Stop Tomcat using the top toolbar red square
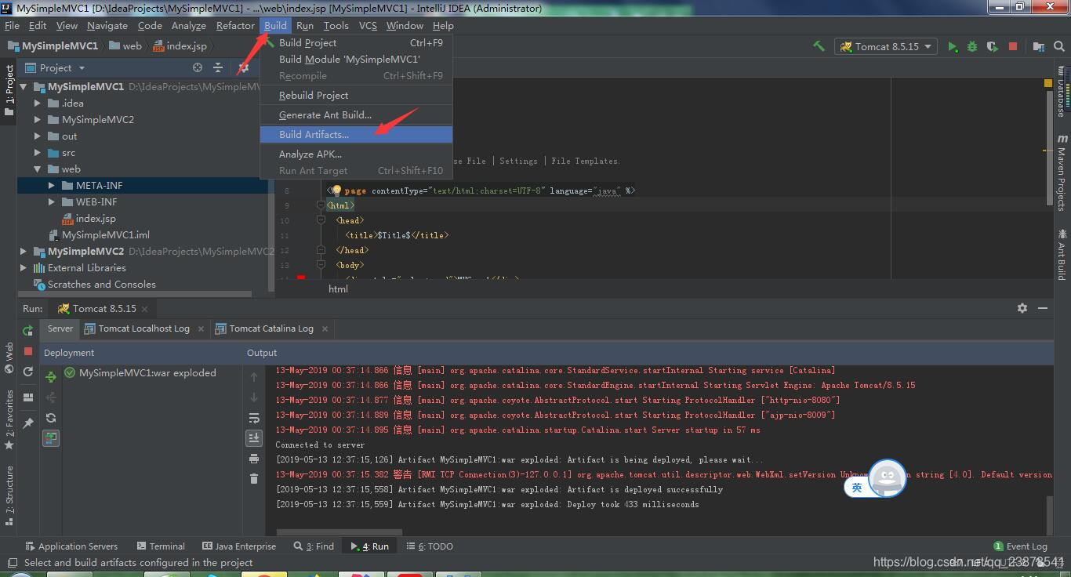The width and height of the screenshot is (1071, 577). tap(1012, 46)
